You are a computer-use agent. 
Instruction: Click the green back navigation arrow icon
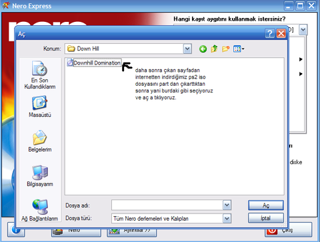tap(203, 49)
